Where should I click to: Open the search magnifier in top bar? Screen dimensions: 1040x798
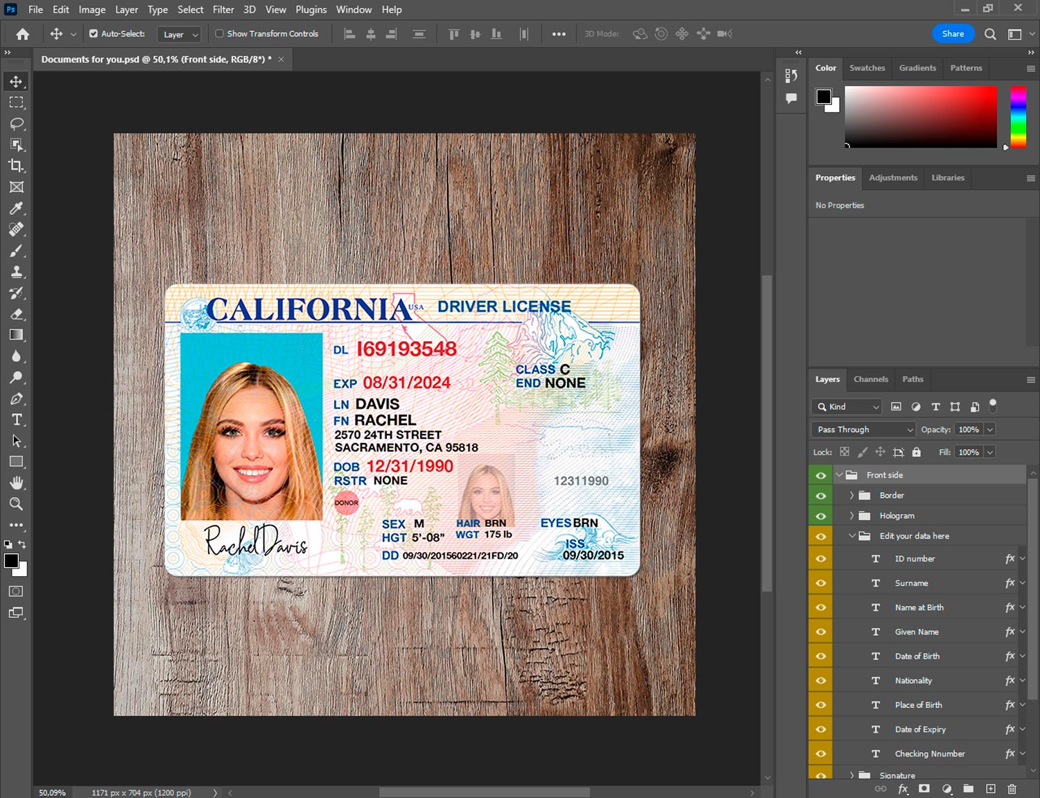990,34
